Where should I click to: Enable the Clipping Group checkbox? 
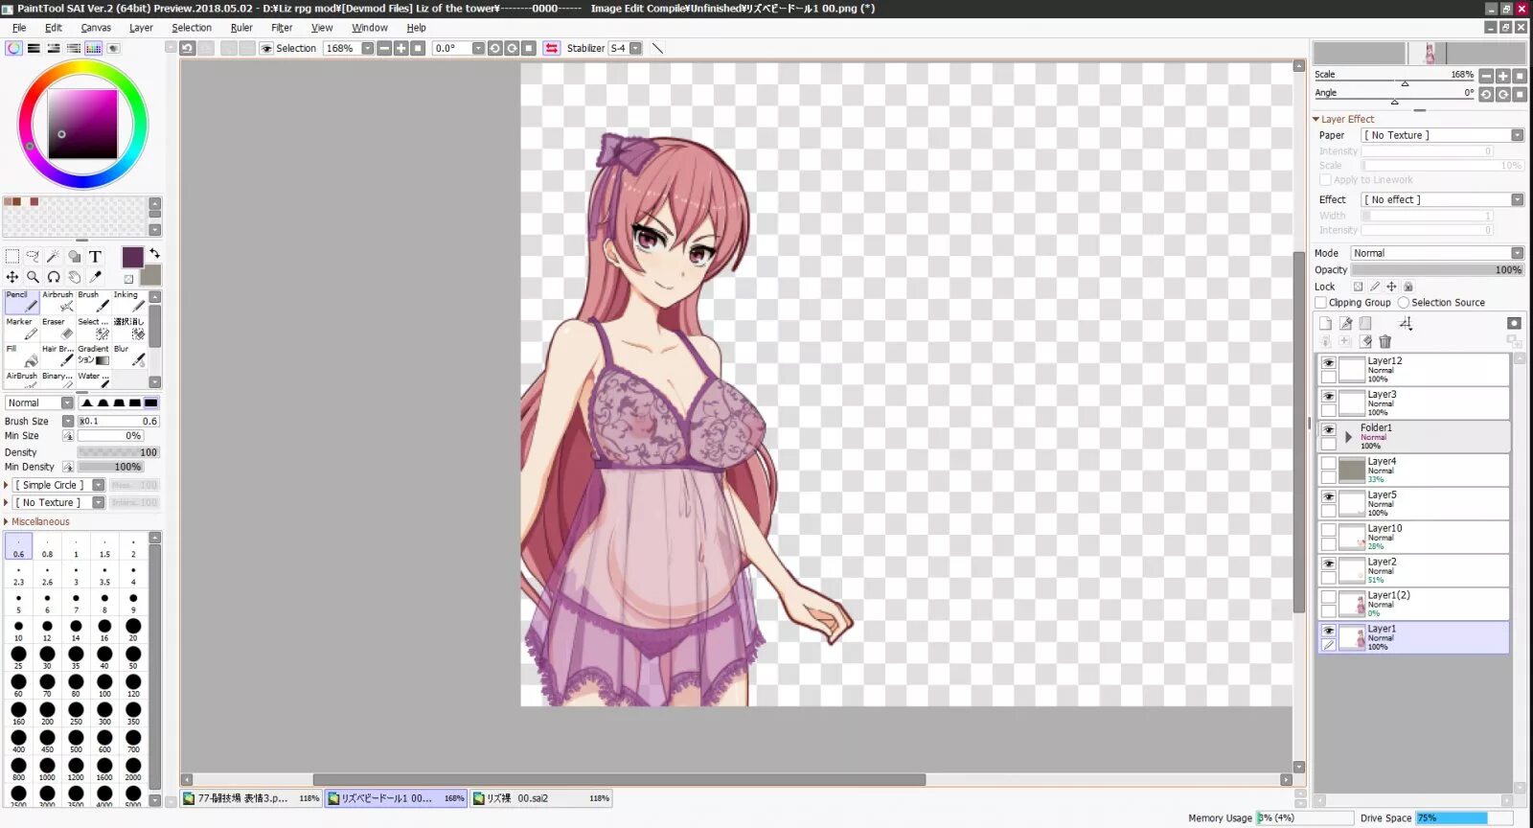[x=1322, y=303]
